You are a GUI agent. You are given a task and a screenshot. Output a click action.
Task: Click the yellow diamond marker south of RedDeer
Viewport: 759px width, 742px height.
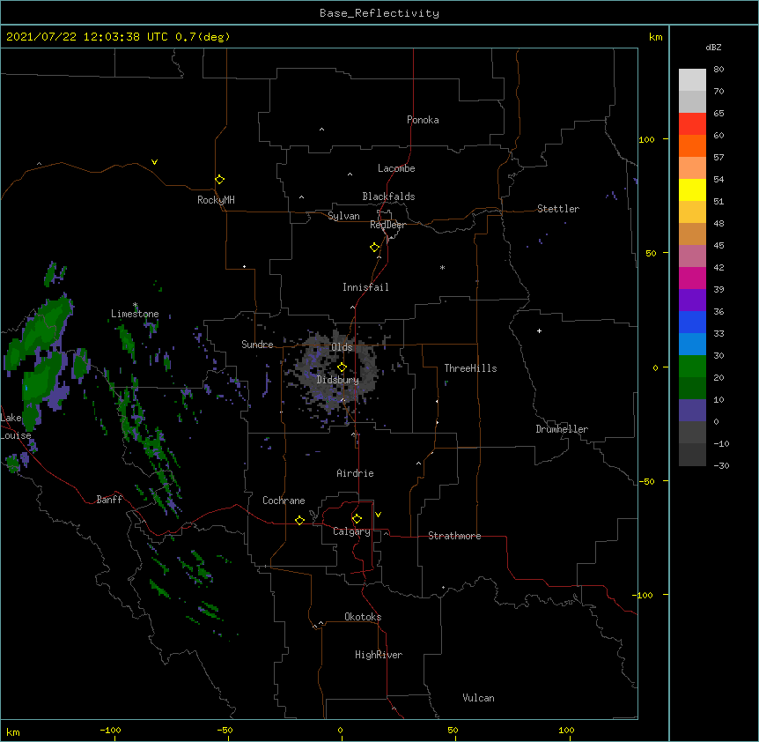(x=375, y=248)
